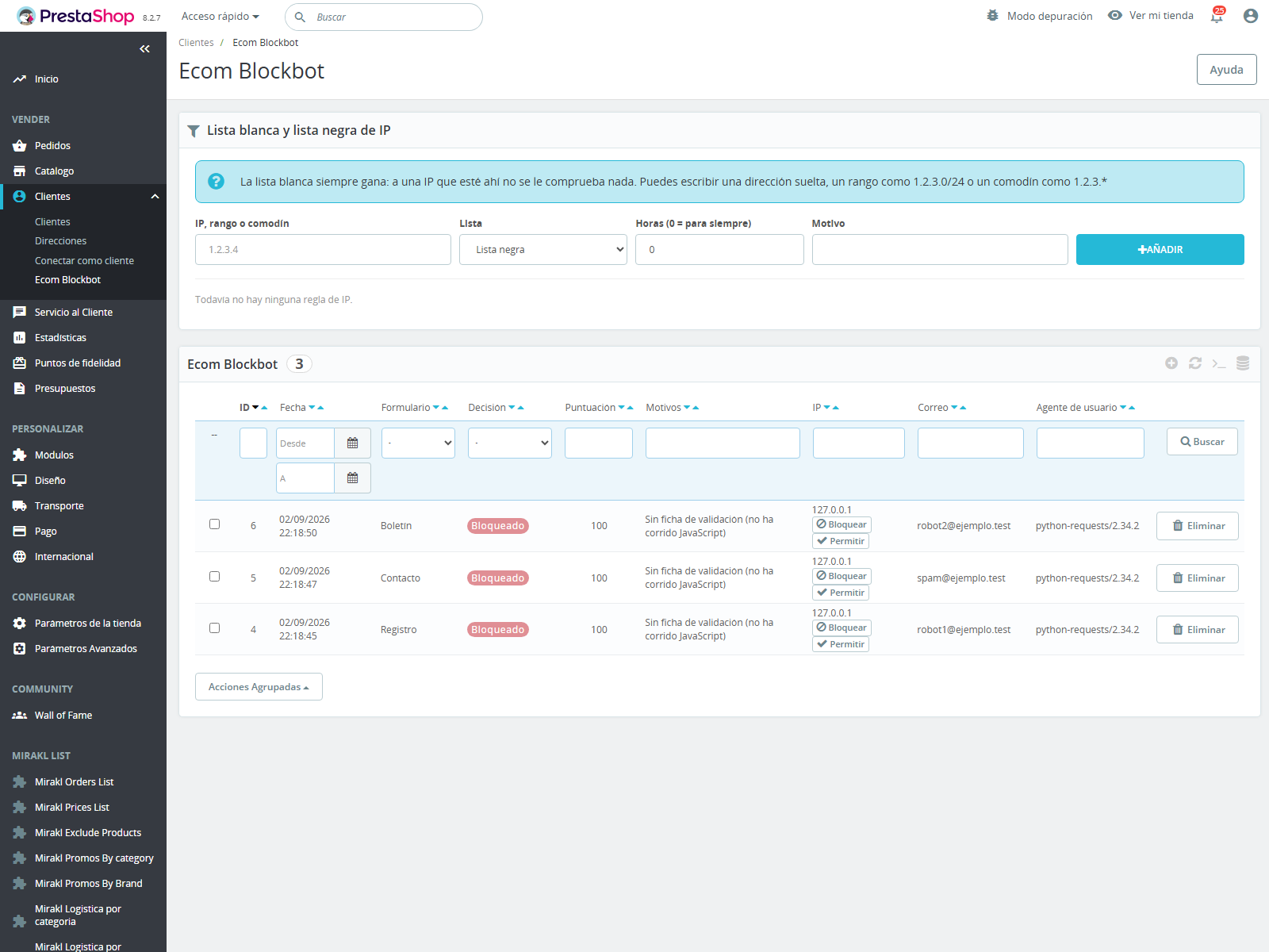Click the Buscar filter button
The width and height of the screenshot is (1269, 952).
pos(1202,442)
